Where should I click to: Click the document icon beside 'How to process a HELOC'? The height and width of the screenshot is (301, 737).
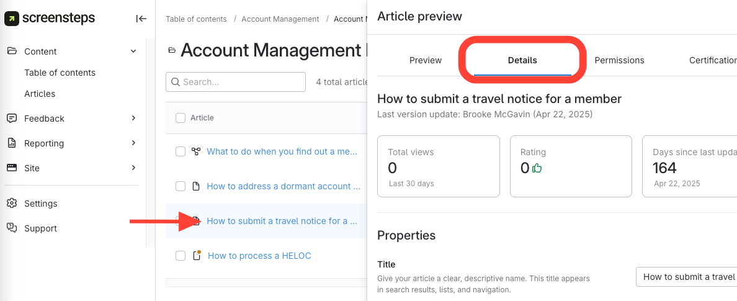tap(197, 256)
